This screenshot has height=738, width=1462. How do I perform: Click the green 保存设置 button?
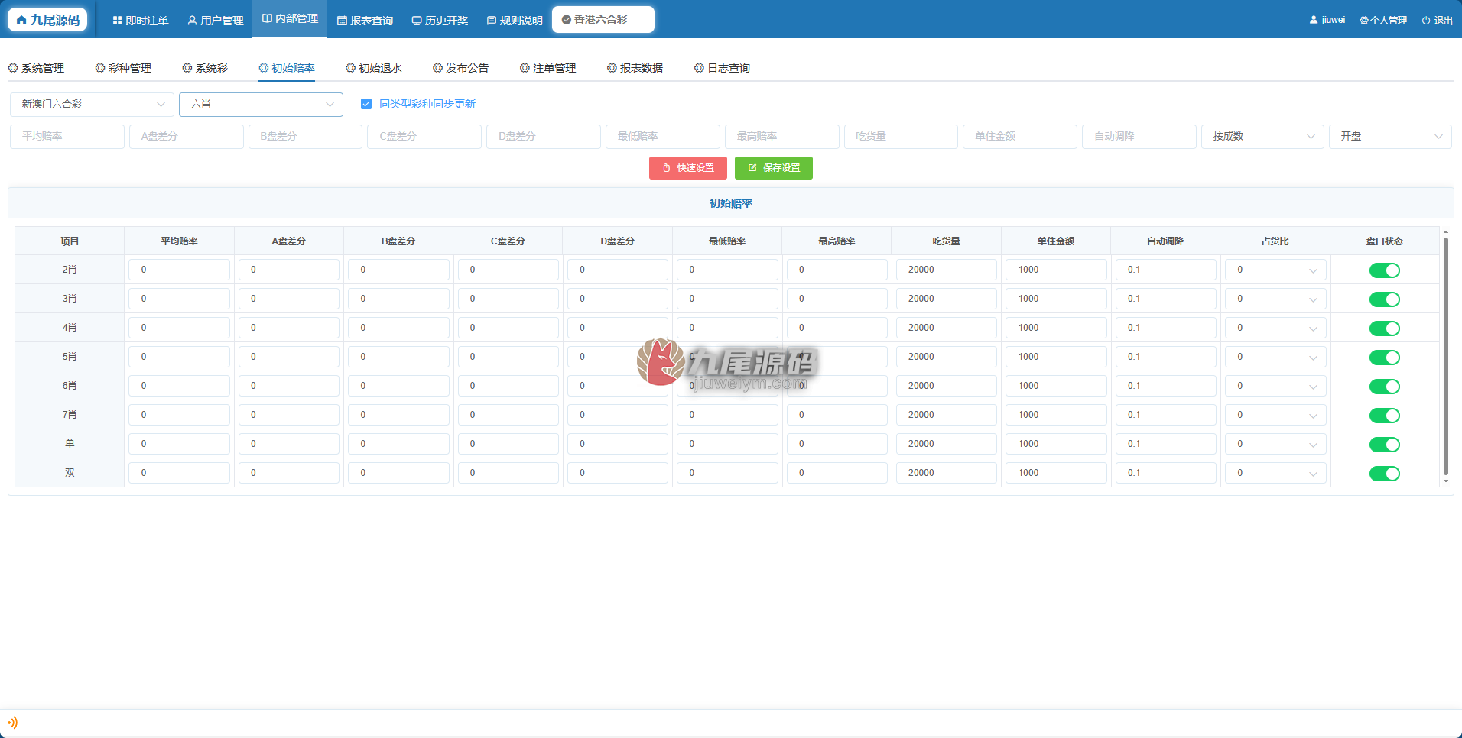click(774, 168)
